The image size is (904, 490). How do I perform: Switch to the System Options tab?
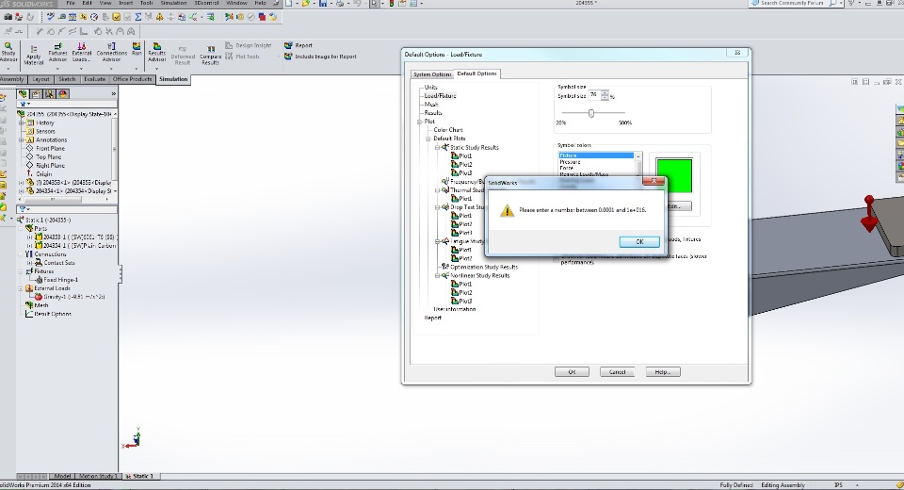(432, 74)
